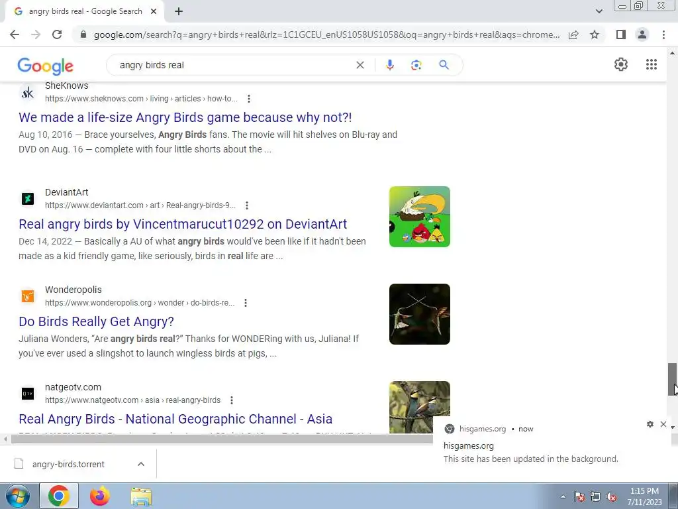Search by image with Google Lens

(416, 65)
